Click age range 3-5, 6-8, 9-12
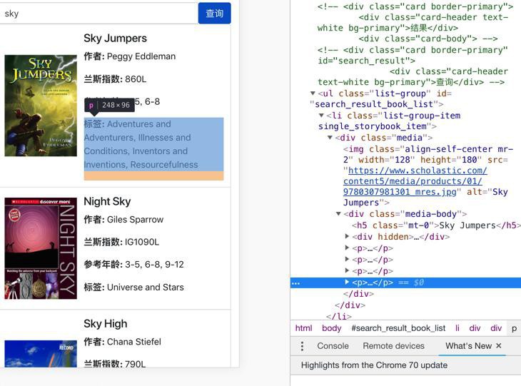Screen dimensions: 521x386 (154, 265)
